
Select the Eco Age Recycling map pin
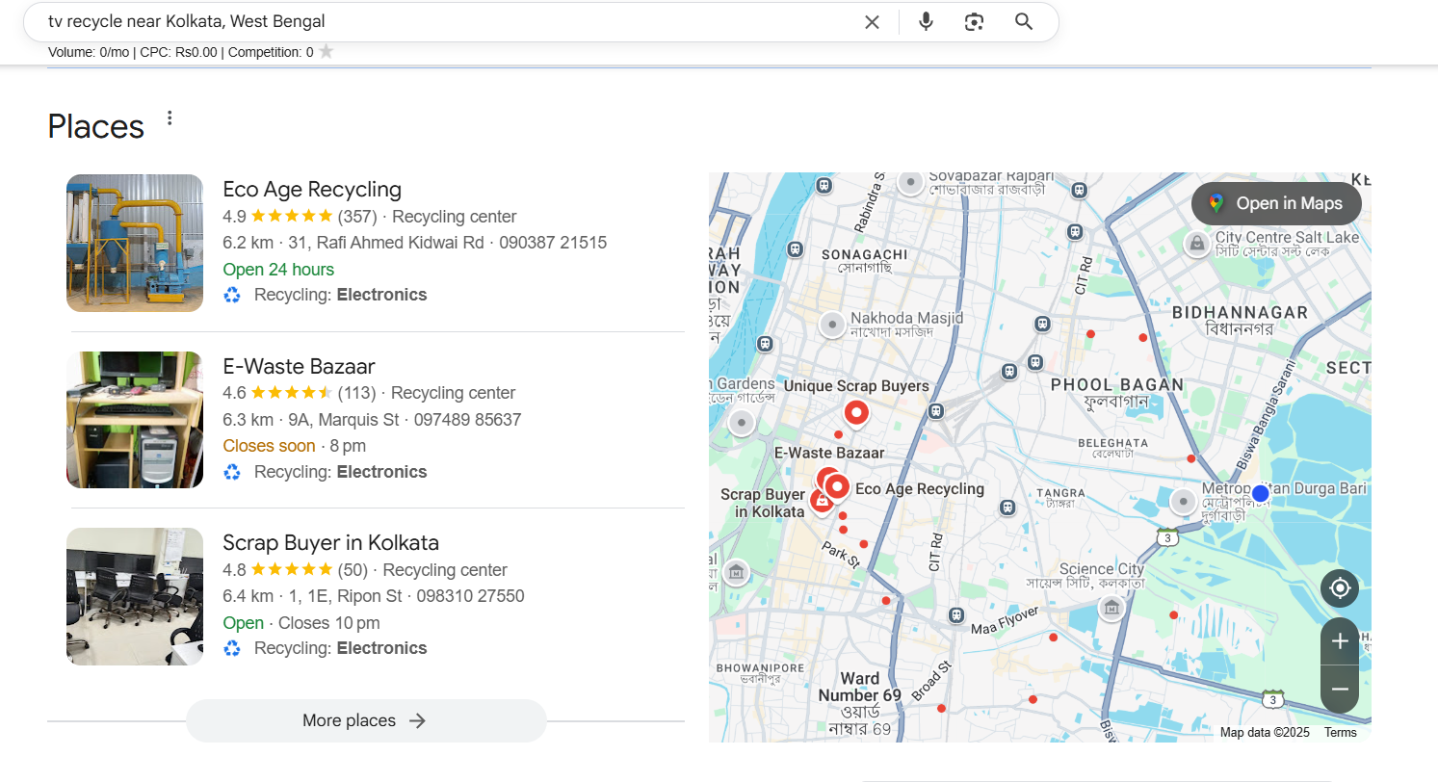pyautogui.click(x=837, y=487)
